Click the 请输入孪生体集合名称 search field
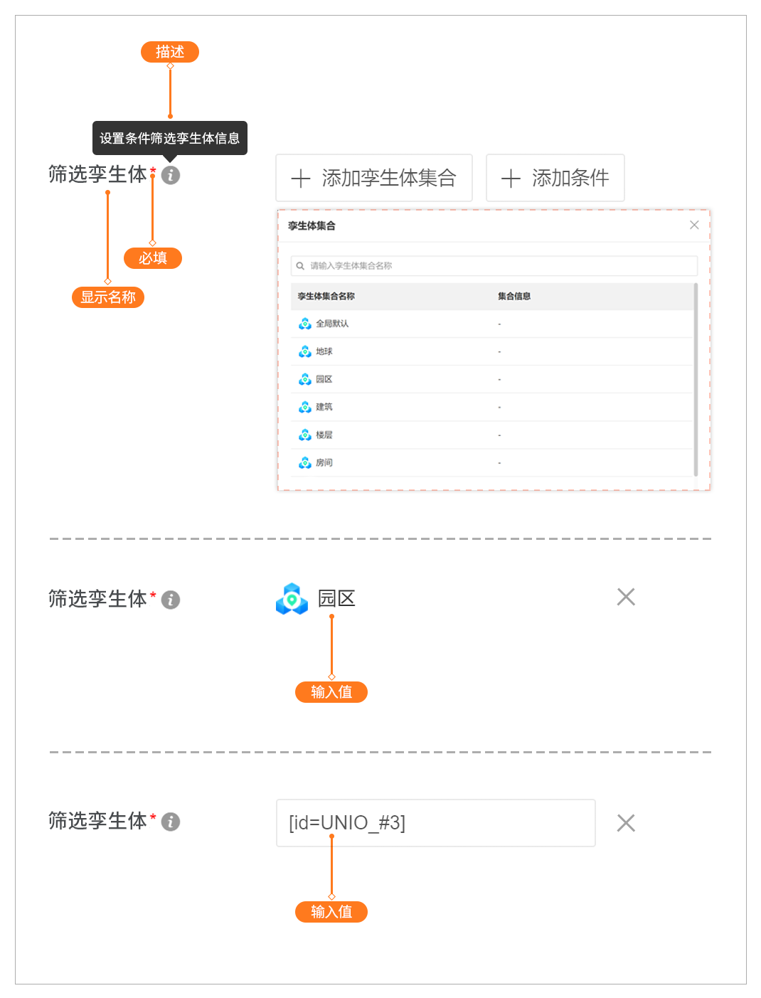The width and height of the screenshot is (761, 998). pos(498,266)
